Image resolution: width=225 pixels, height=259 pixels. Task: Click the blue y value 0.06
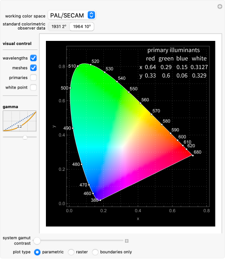pyautogui.click(x=182, y=75)
